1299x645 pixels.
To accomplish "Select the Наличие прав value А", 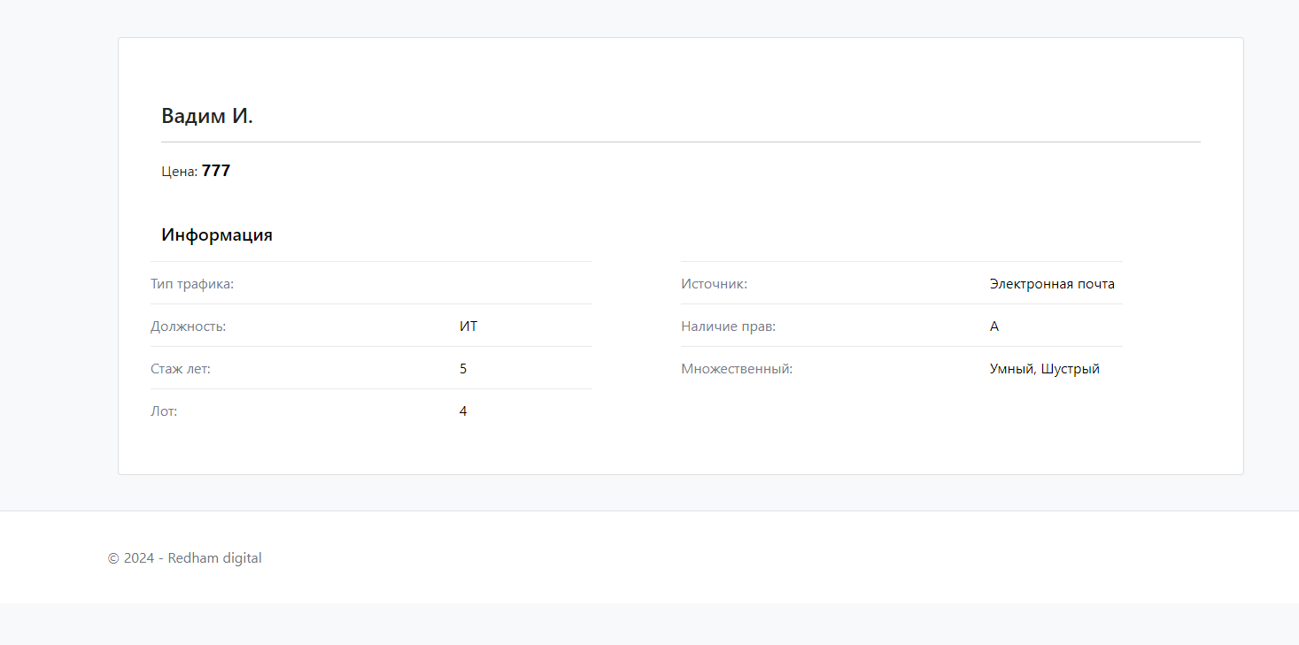I will pyautogui.click(x=994, y=326).
